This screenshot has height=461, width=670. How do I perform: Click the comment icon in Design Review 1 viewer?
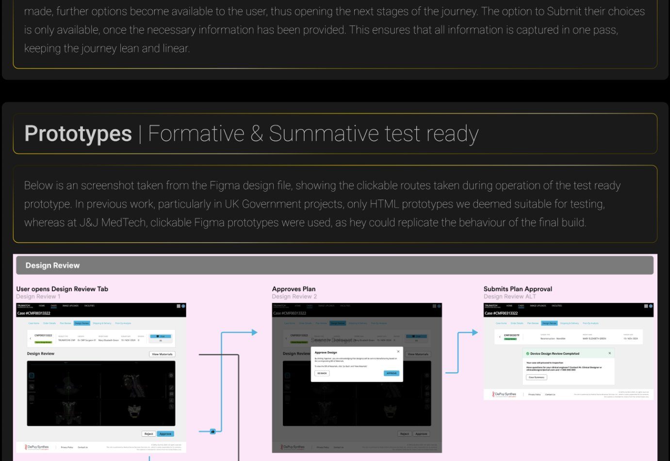pos(171,394)
